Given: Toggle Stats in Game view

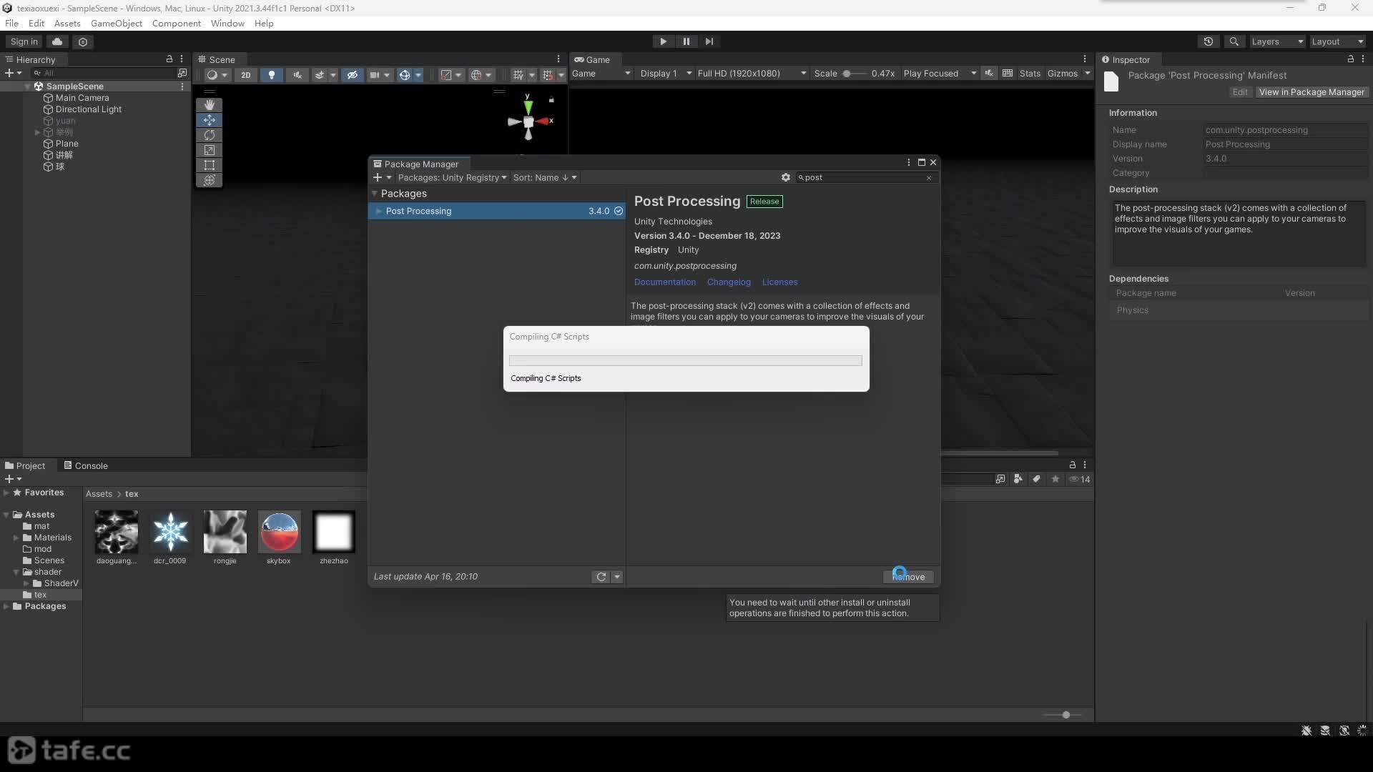Looking at the screenshot, I should (1030, 74).
